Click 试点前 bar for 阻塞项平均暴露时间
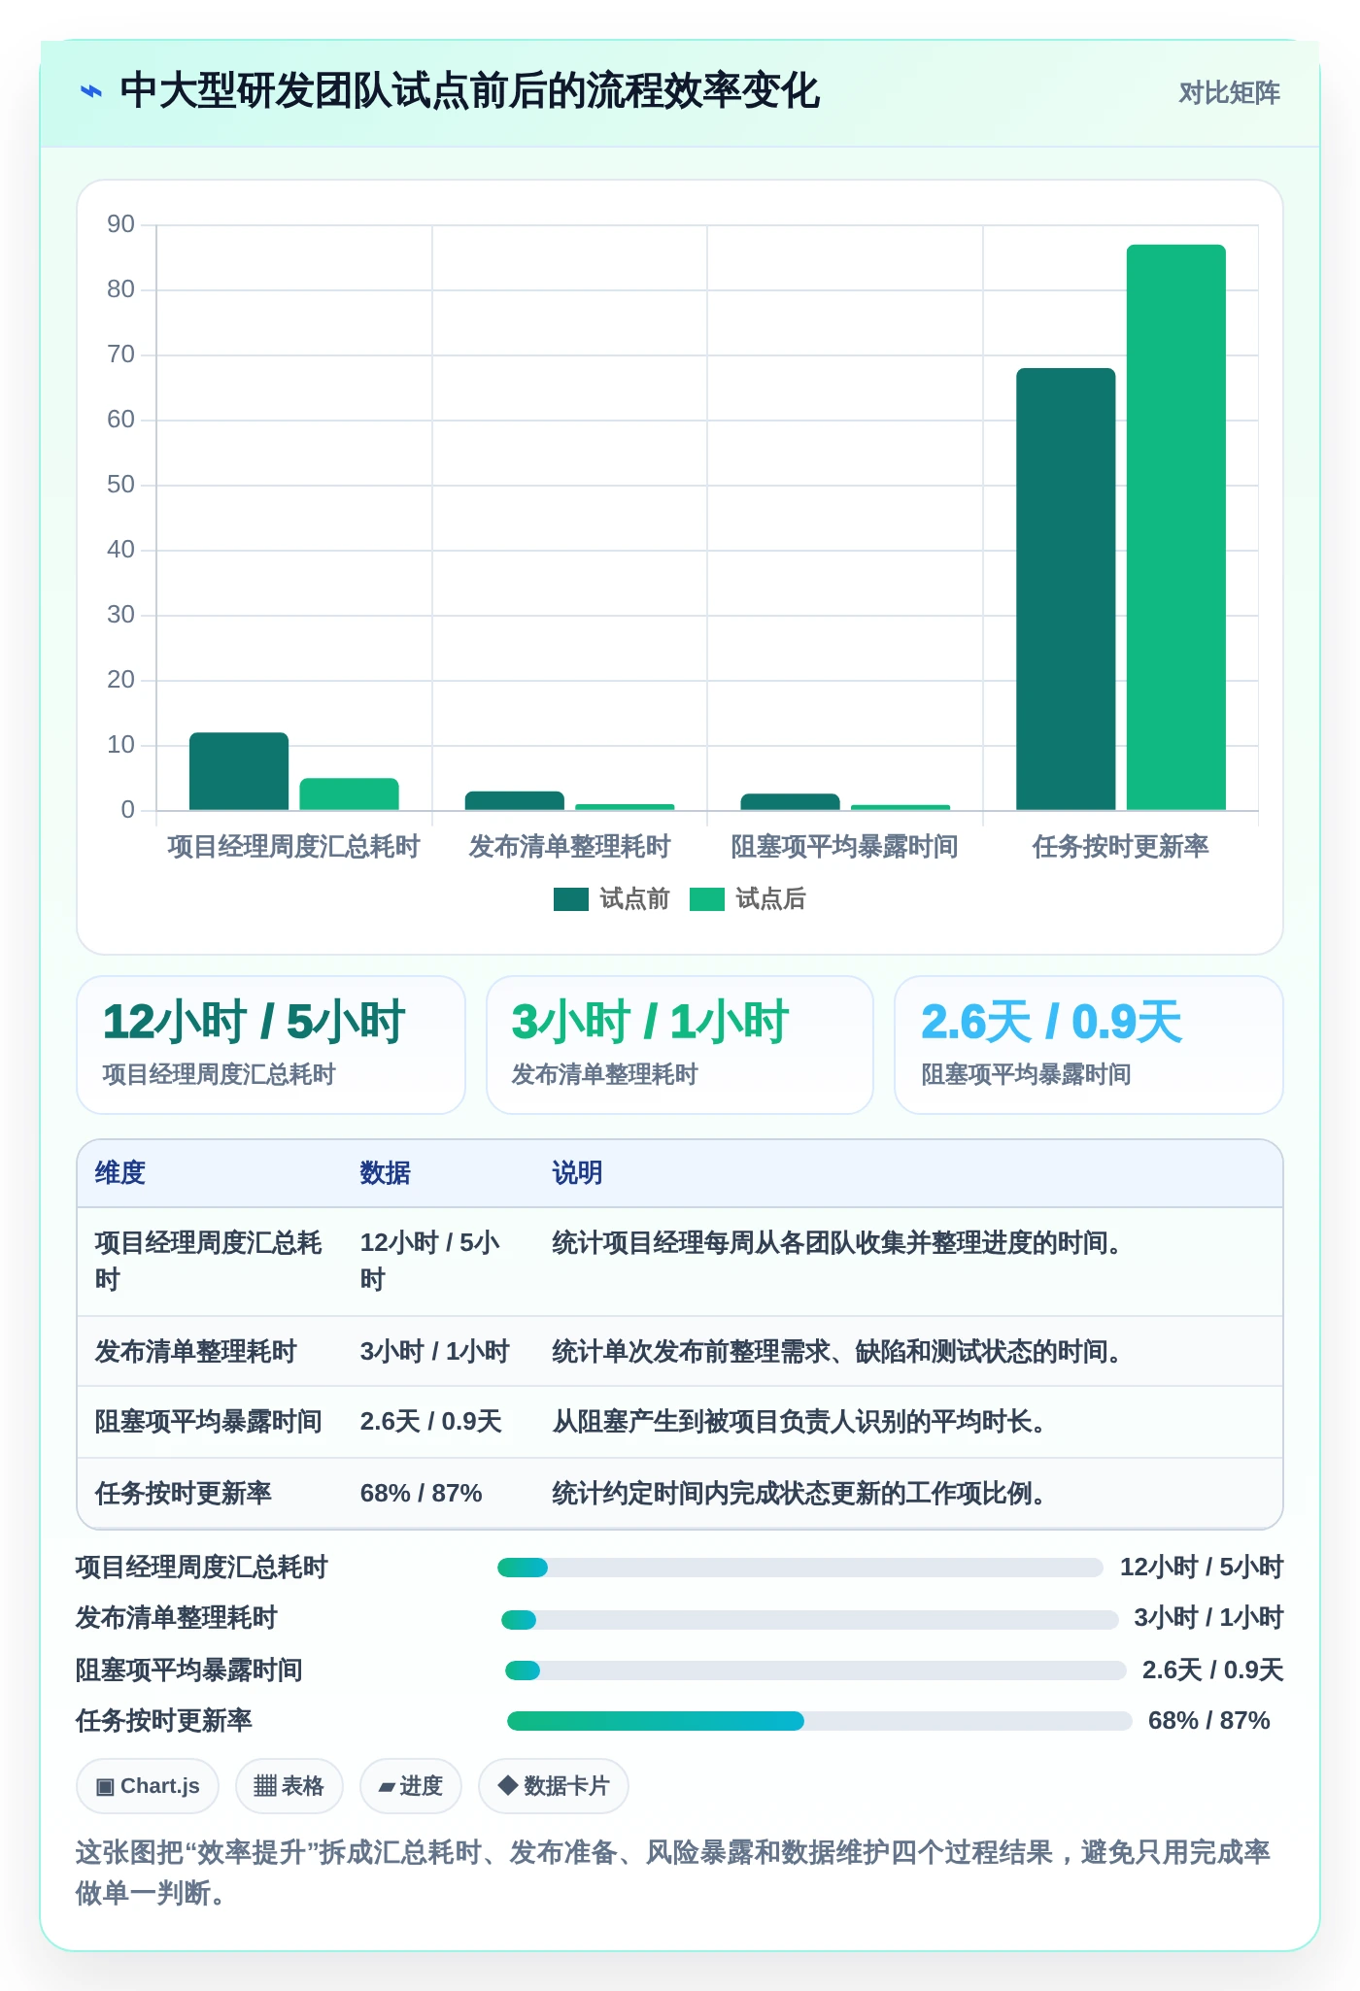 coord(790,801)
